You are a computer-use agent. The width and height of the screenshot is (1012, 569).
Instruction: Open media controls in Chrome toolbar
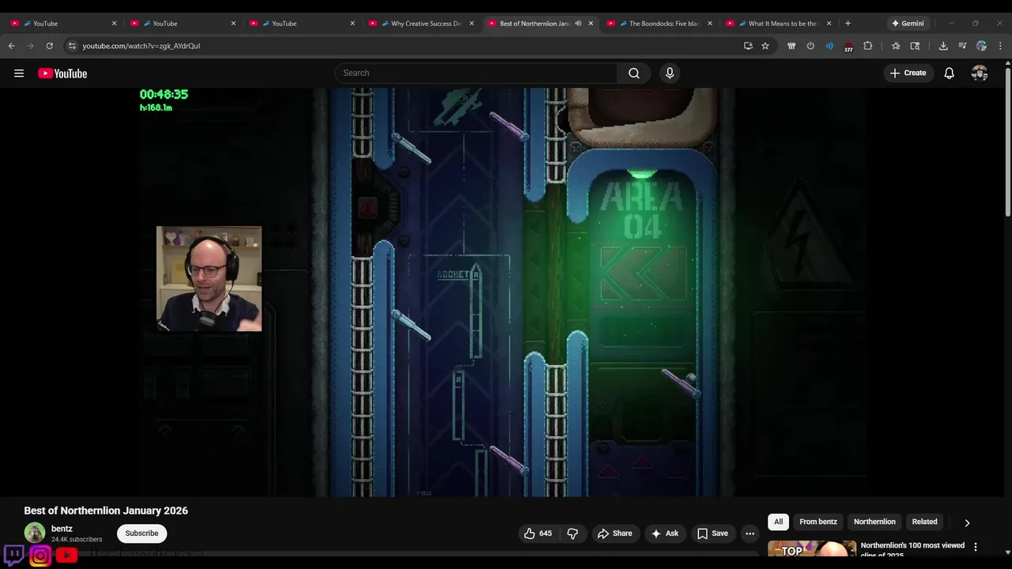pos(962,46)
